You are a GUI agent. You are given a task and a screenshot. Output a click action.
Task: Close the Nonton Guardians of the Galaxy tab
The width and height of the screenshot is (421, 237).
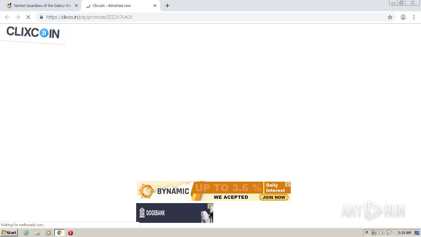tap(76, 6)
